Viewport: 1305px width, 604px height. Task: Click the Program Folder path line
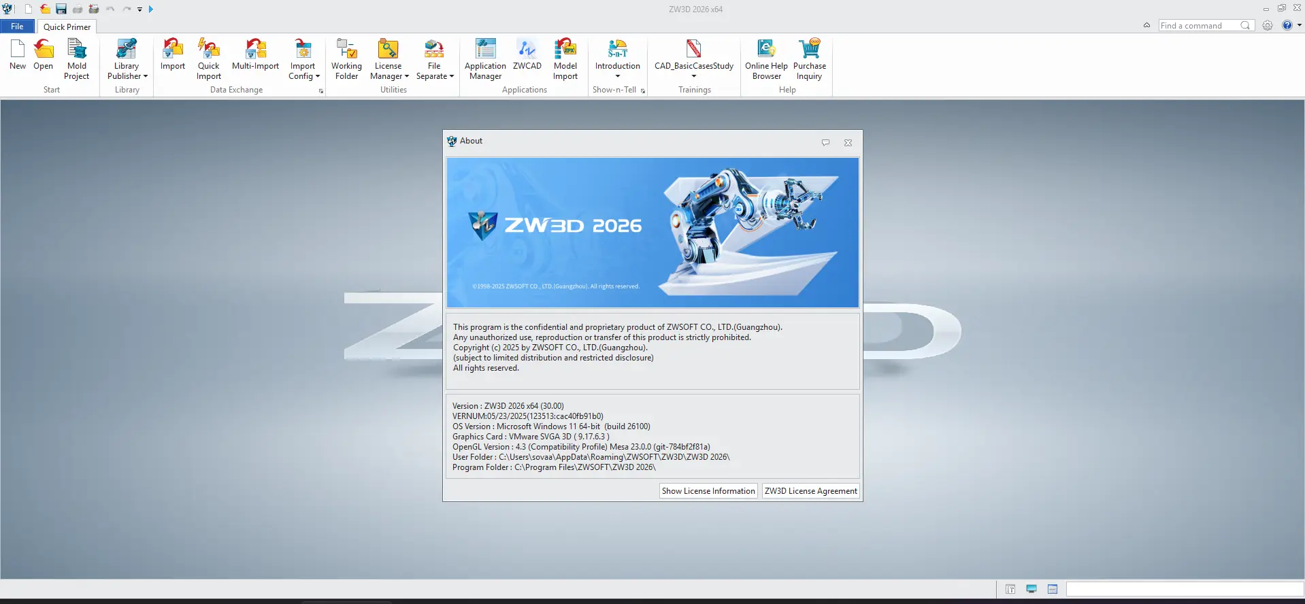coord(554,467)
